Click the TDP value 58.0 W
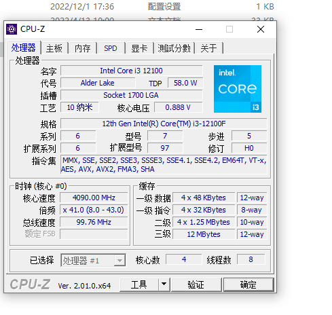The height and width of the screenshot is (315, 332). pyautogui.click(x=185, y=83)
